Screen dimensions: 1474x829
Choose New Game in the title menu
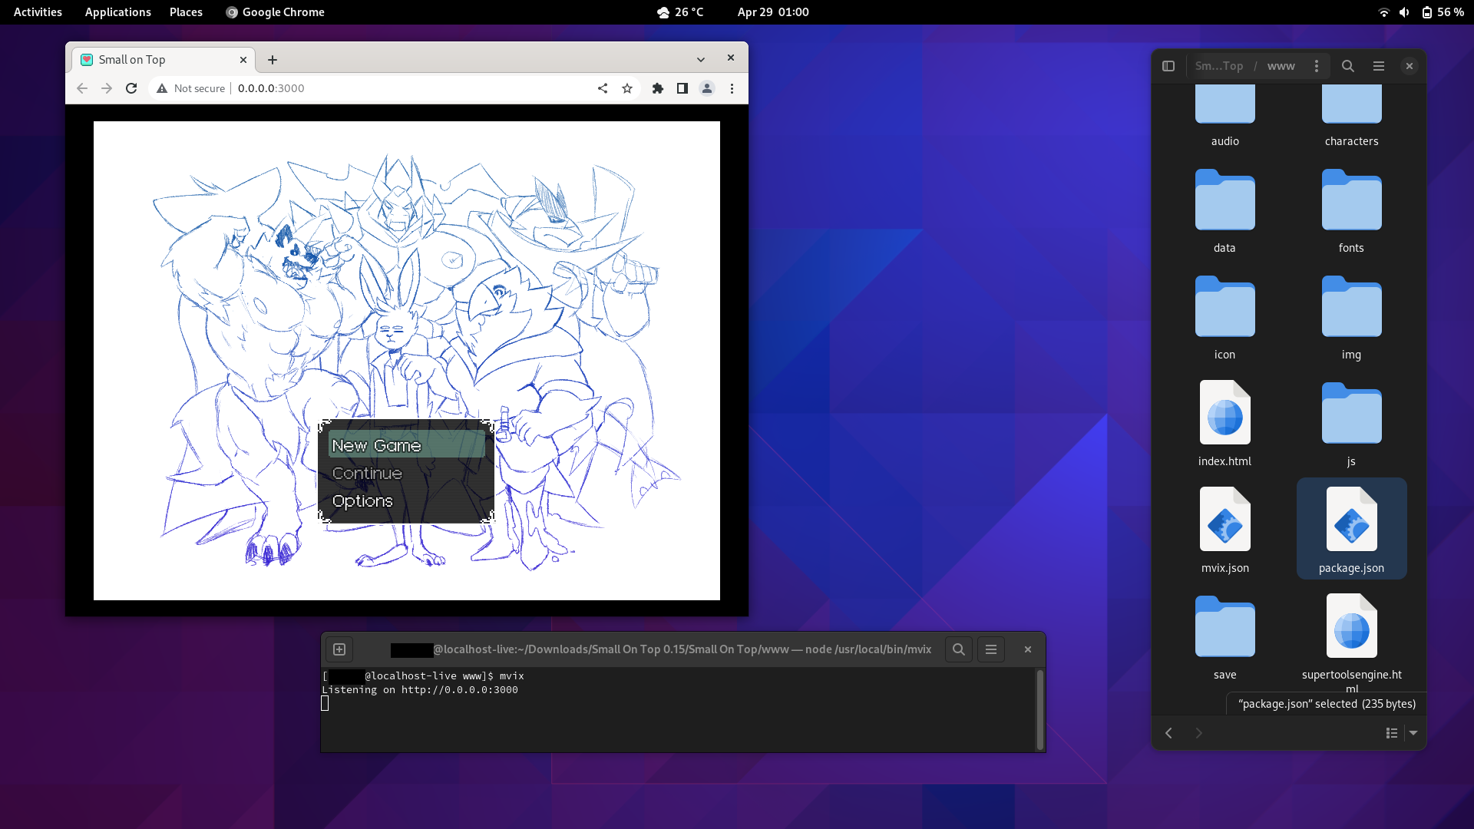[376, 446]
